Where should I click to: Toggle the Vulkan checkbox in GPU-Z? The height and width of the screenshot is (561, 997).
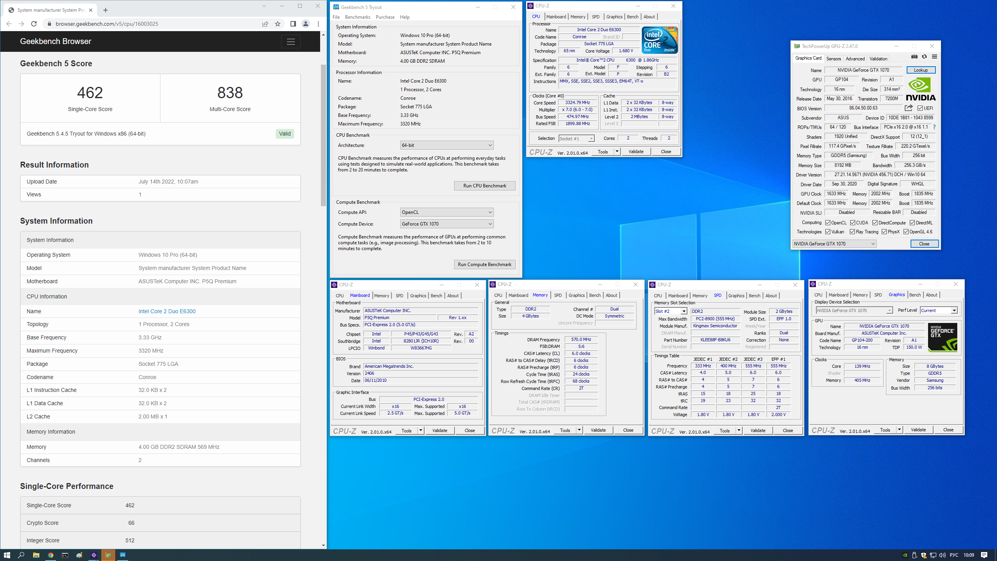click(828, 232)
